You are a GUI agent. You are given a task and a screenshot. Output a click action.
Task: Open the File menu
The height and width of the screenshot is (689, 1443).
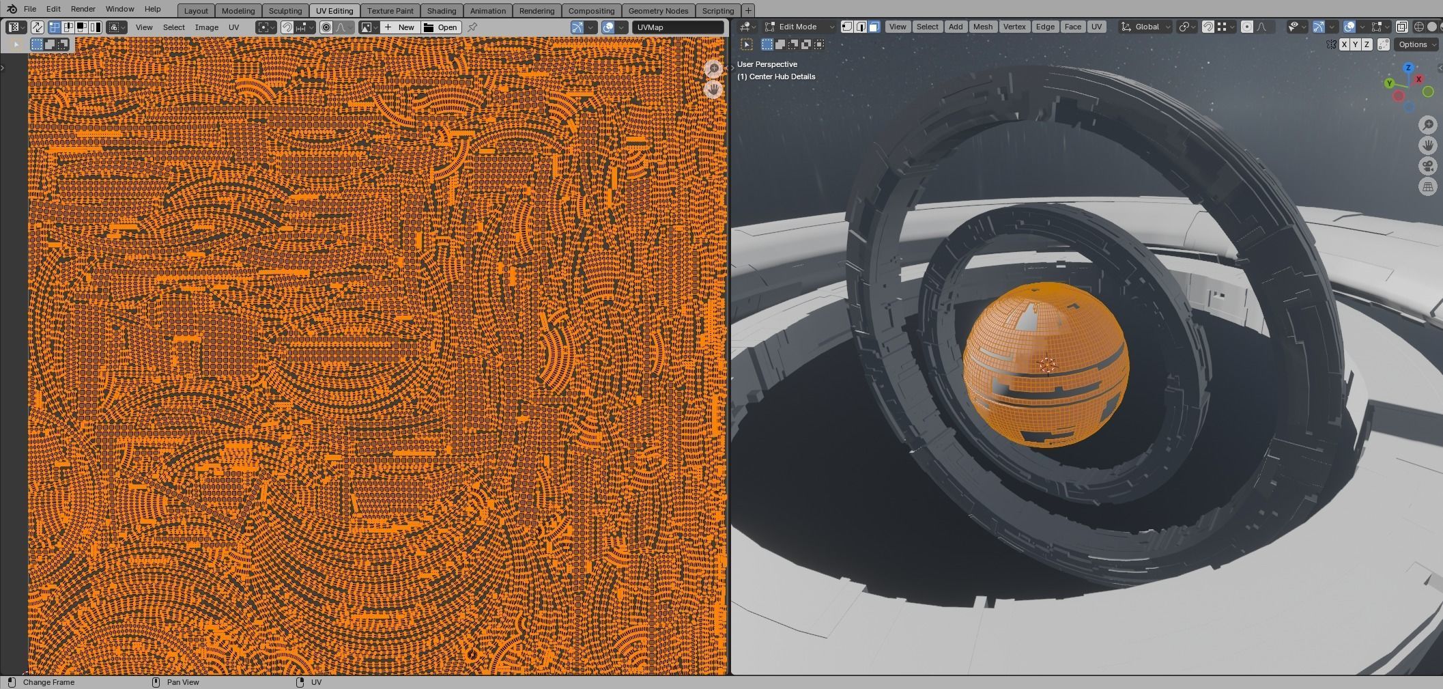(30, 9)
